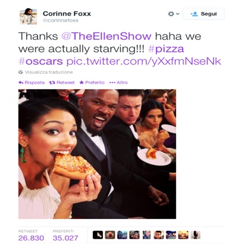Viewport: 244px width, 244px height.
Task: Click the globe icon beside Visualizza traduzione
Action: [21, 72]
